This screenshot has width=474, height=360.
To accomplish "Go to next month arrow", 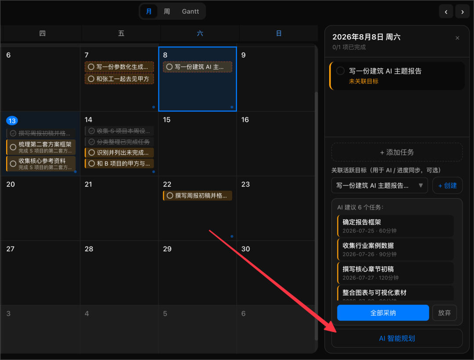I will pyautogui.click(x=463, y=12).
